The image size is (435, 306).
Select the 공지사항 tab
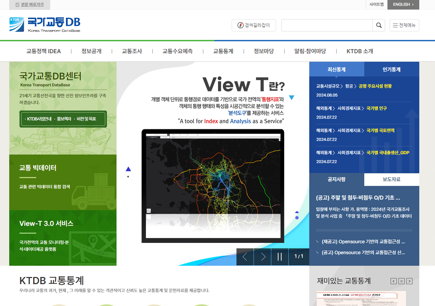click(x=337, y=179)
